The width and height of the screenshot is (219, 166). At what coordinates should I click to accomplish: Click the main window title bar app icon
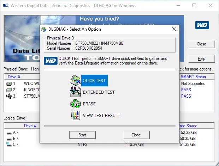6,5
